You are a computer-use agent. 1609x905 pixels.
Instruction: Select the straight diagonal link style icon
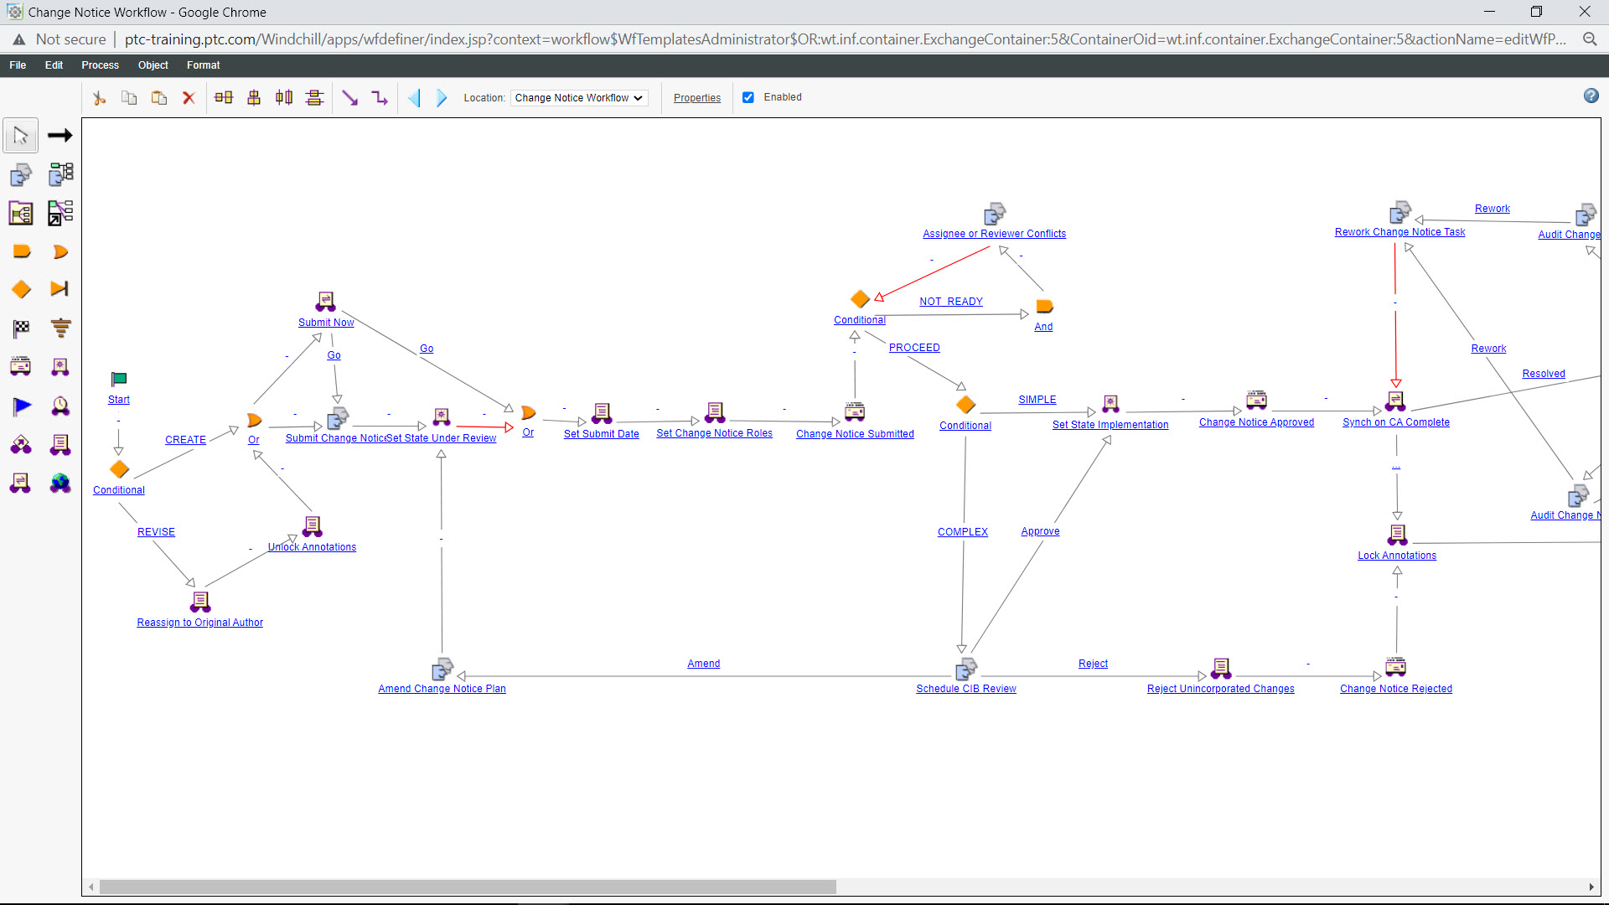point(349,98)
